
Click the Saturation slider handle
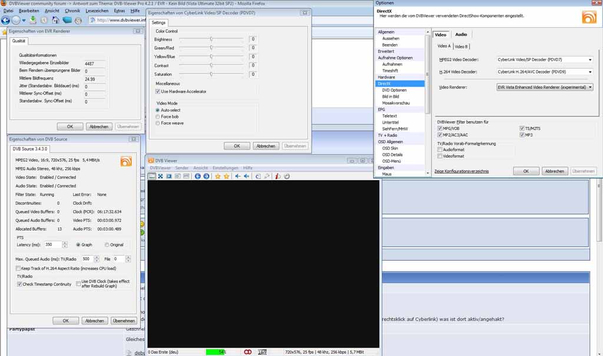[211, 74]
